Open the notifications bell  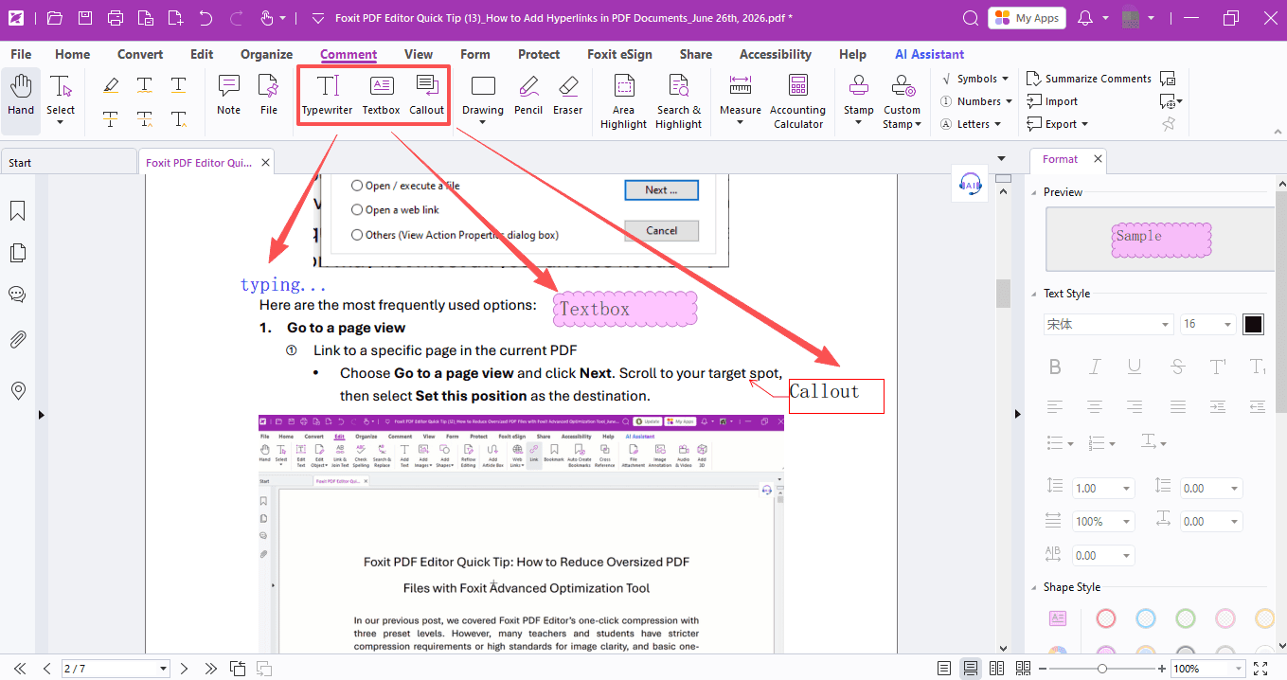click(x=1085, y=18)
